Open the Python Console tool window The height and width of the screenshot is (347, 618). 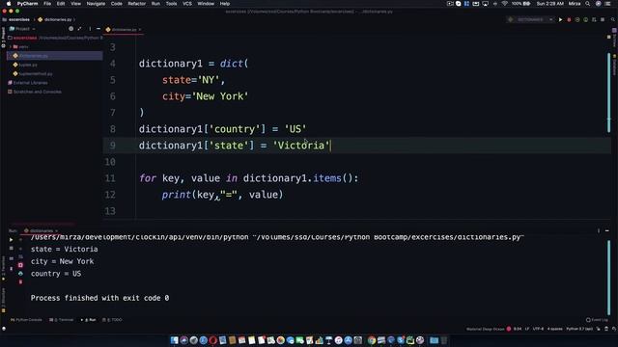pyautogui.click(x=26, y=320)
